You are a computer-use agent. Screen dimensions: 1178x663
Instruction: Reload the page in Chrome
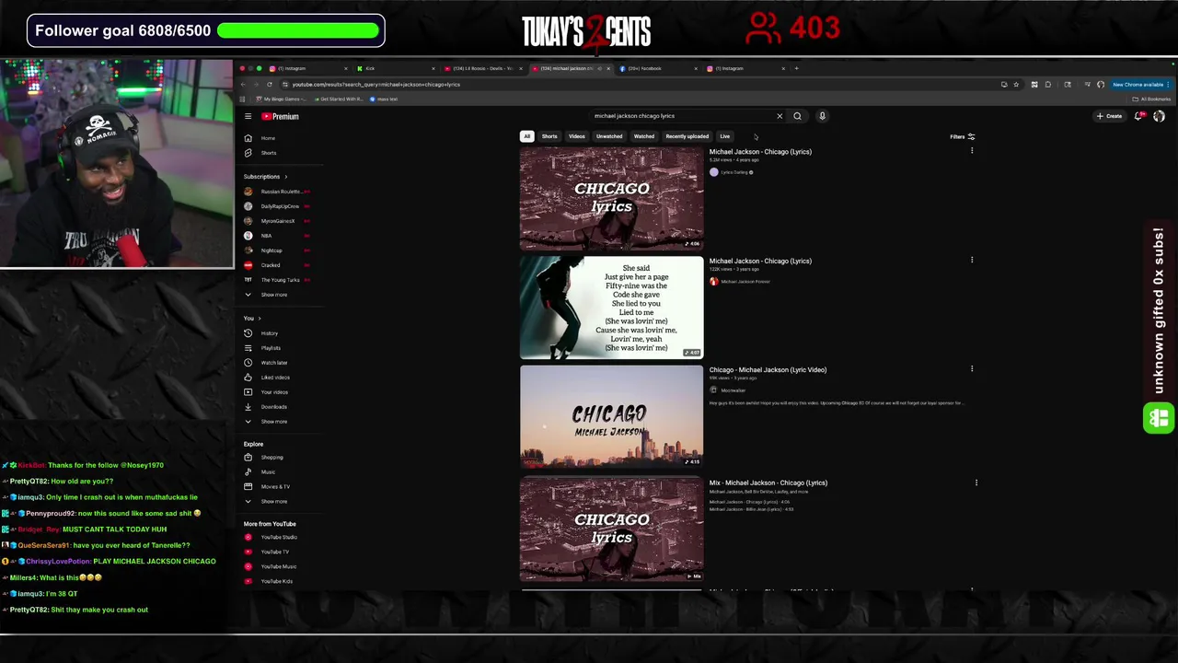(269, 85)
